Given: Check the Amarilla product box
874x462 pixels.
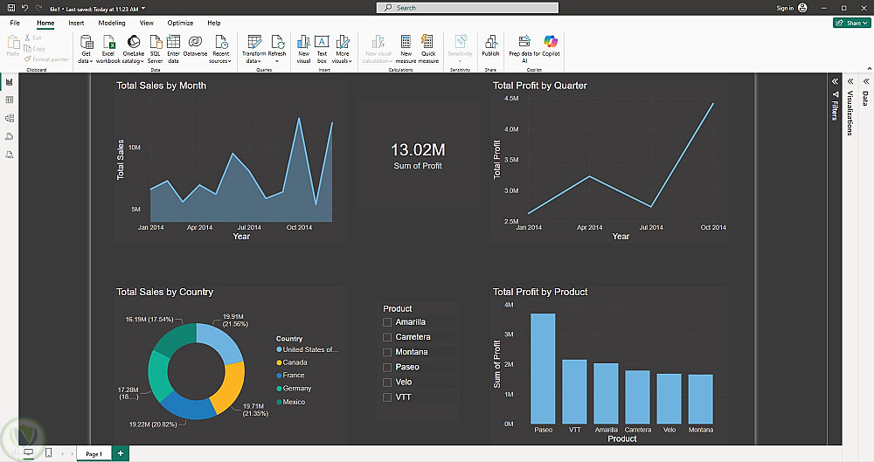Looking at the screenshot, I should pyautogui.click(x=387, y=322).
